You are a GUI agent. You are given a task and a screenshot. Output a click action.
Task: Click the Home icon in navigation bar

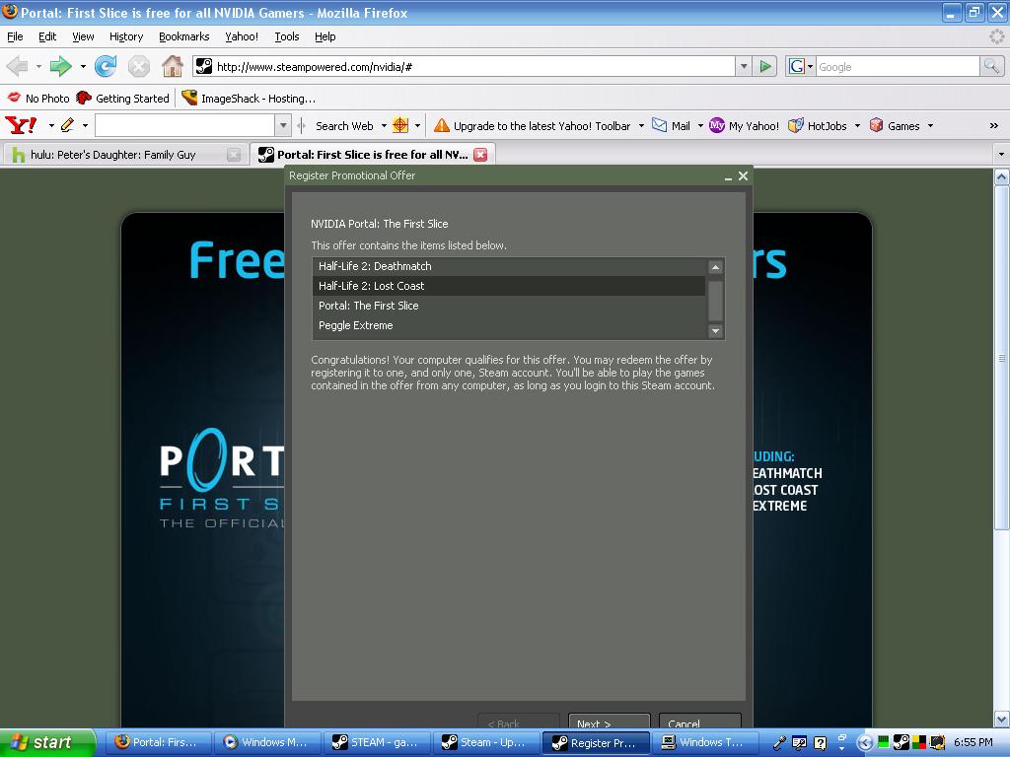[173, 66]
